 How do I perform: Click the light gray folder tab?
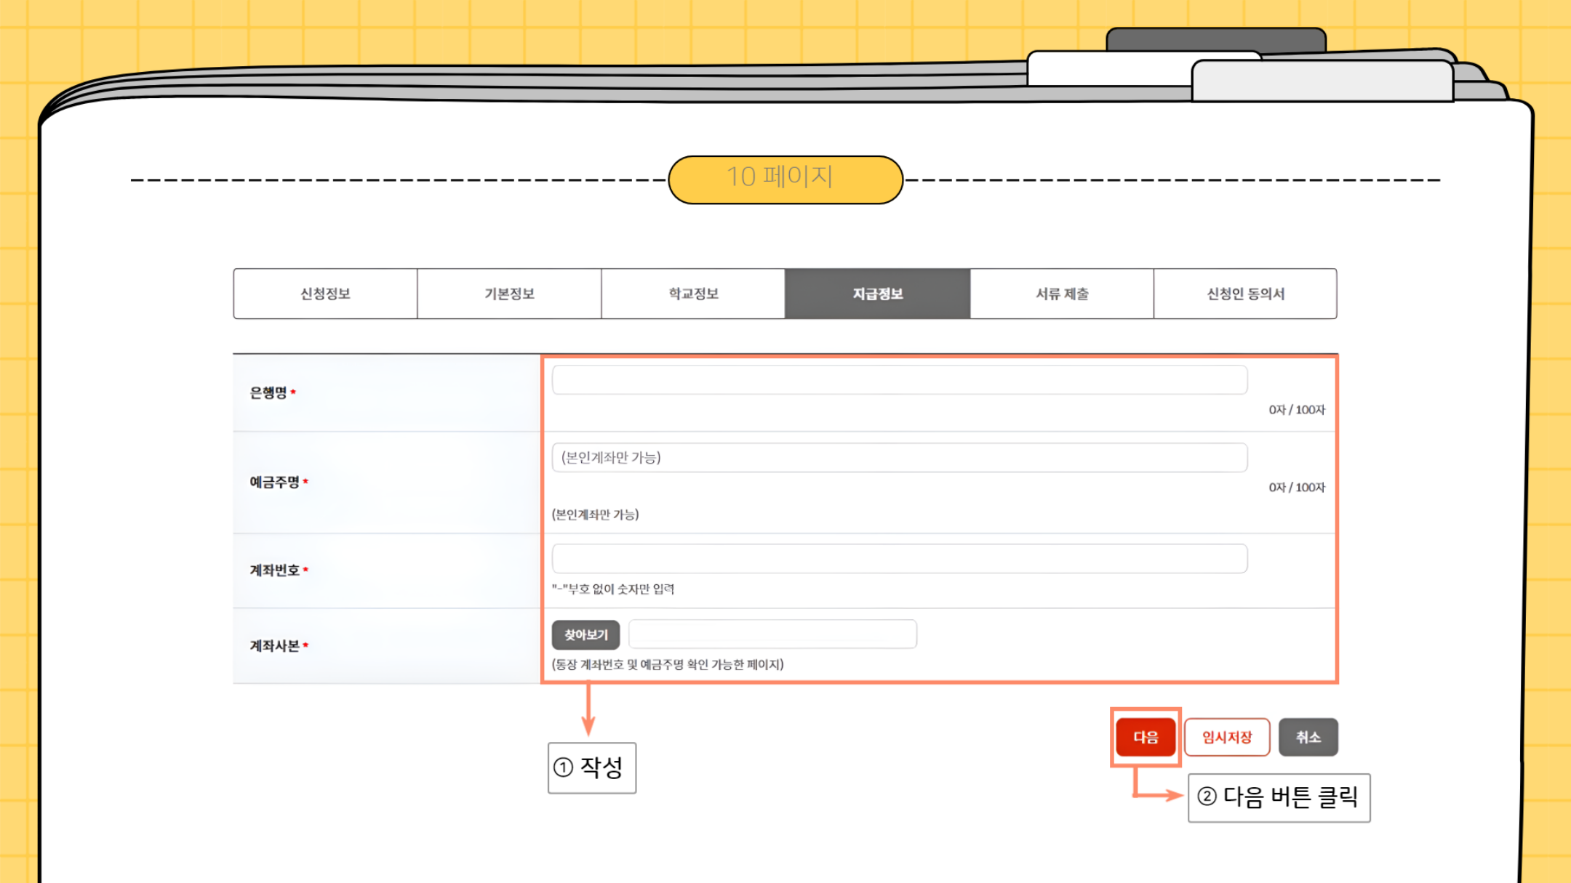[1321, 81]
